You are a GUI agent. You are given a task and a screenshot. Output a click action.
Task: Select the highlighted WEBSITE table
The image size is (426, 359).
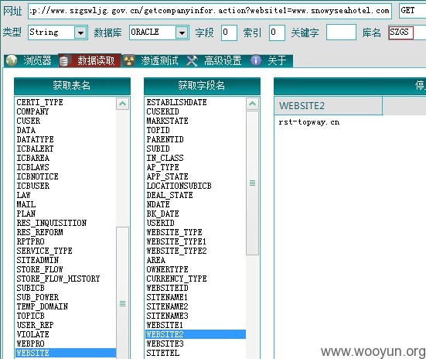(66, 353)
